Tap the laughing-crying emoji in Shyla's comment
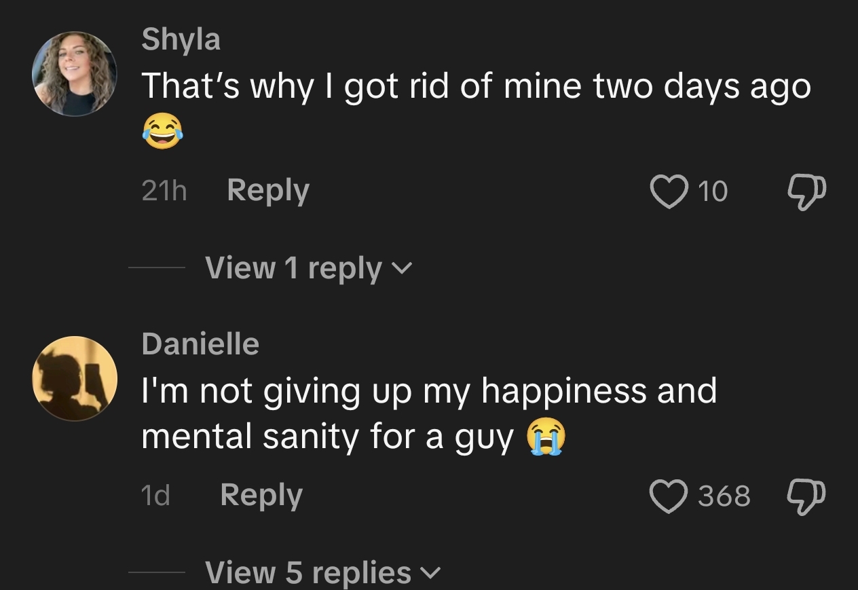 pos(163,131)
